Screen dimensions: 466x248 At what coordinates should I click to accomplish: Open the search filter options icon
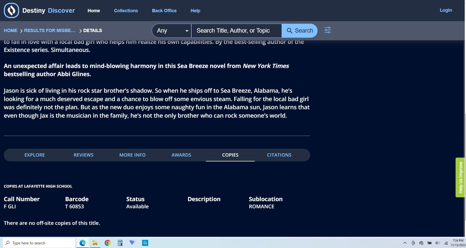click(x=328, y=30)
